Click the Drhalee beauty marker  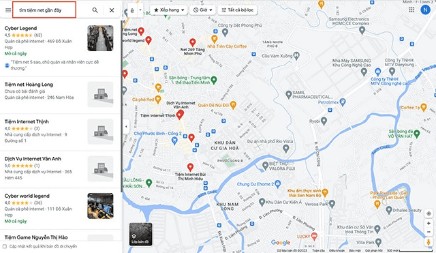click(x=389, y=210)
